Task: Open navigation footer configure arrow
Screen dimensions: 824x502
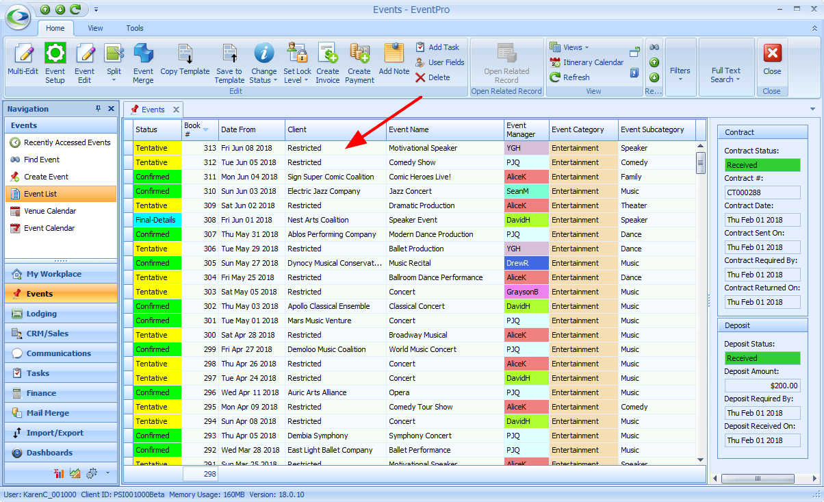Action: point(107,473)
